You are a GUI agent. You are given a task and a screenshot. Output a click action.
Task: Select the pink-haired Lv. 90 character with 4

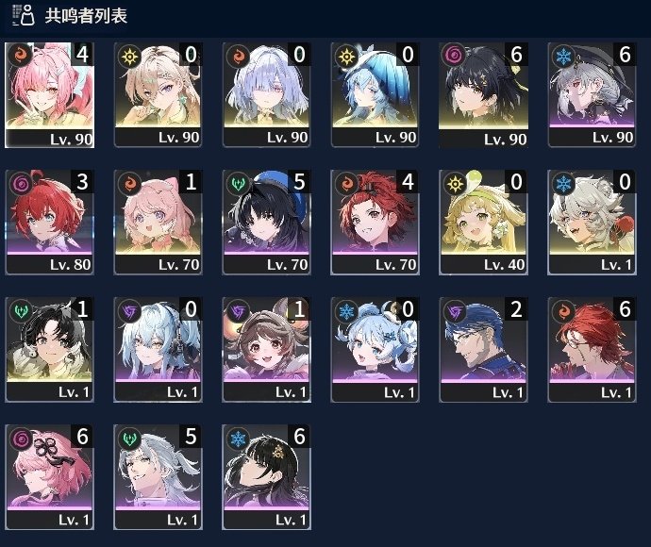click(49, 95)
